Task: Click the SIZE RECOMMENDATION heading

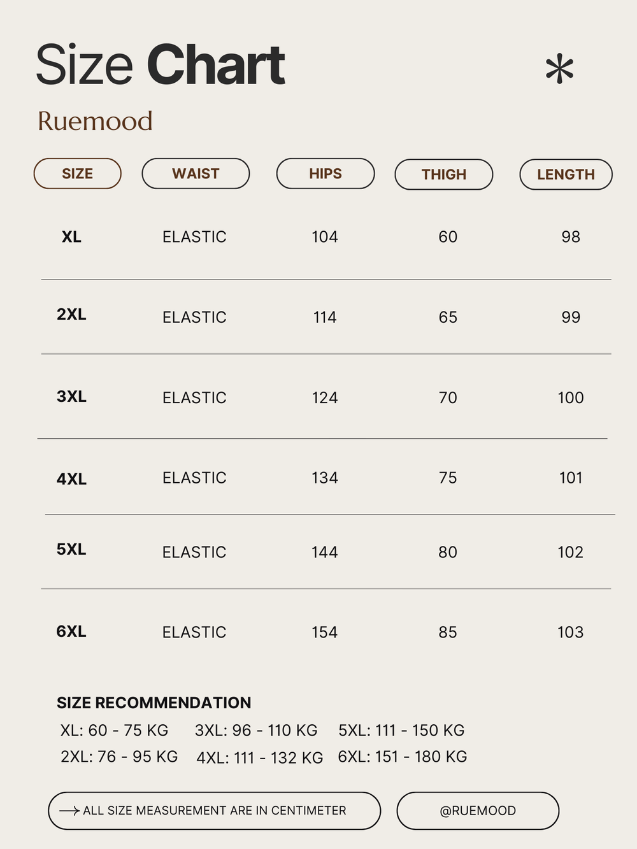Action: coord(154,703)
